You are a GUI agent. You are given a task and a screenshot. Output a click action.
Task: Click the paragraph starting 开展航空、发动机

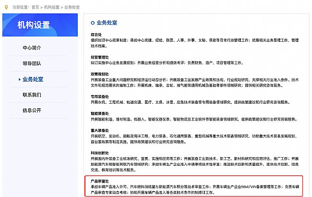[194, 139]
